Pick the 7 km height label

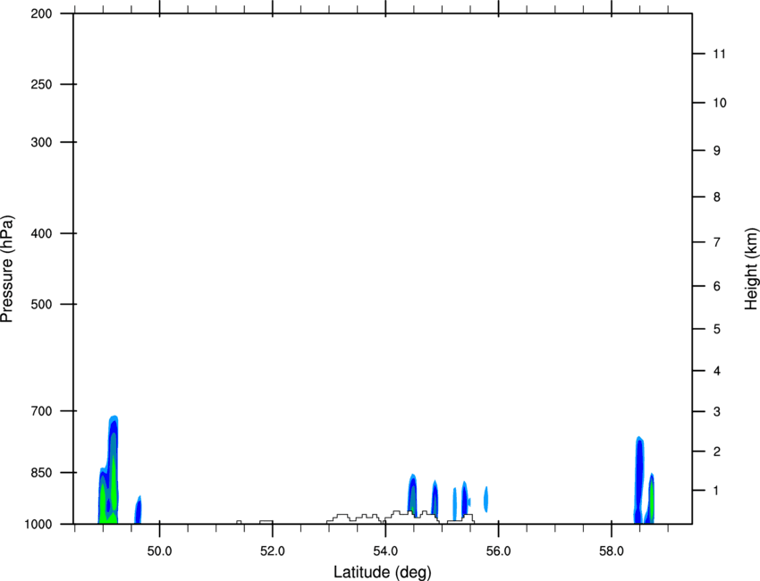pos(717,242)
